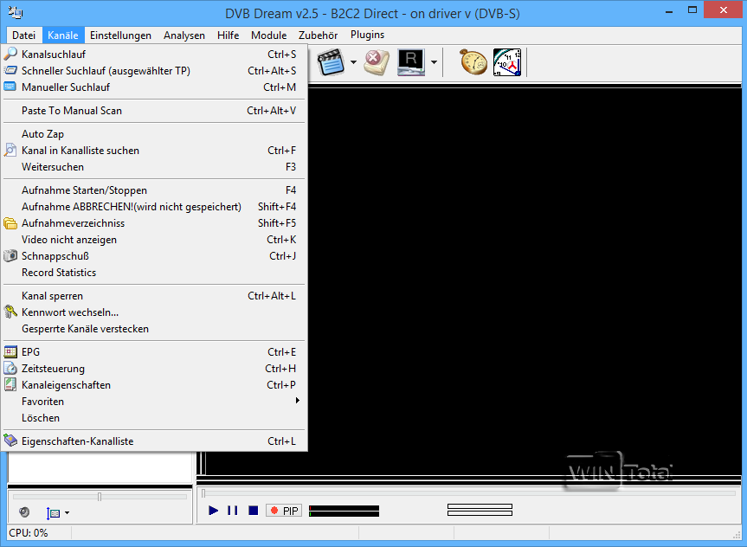
Task: Select Kanalsuchlauf from the menu
Action: coord(154,55)
